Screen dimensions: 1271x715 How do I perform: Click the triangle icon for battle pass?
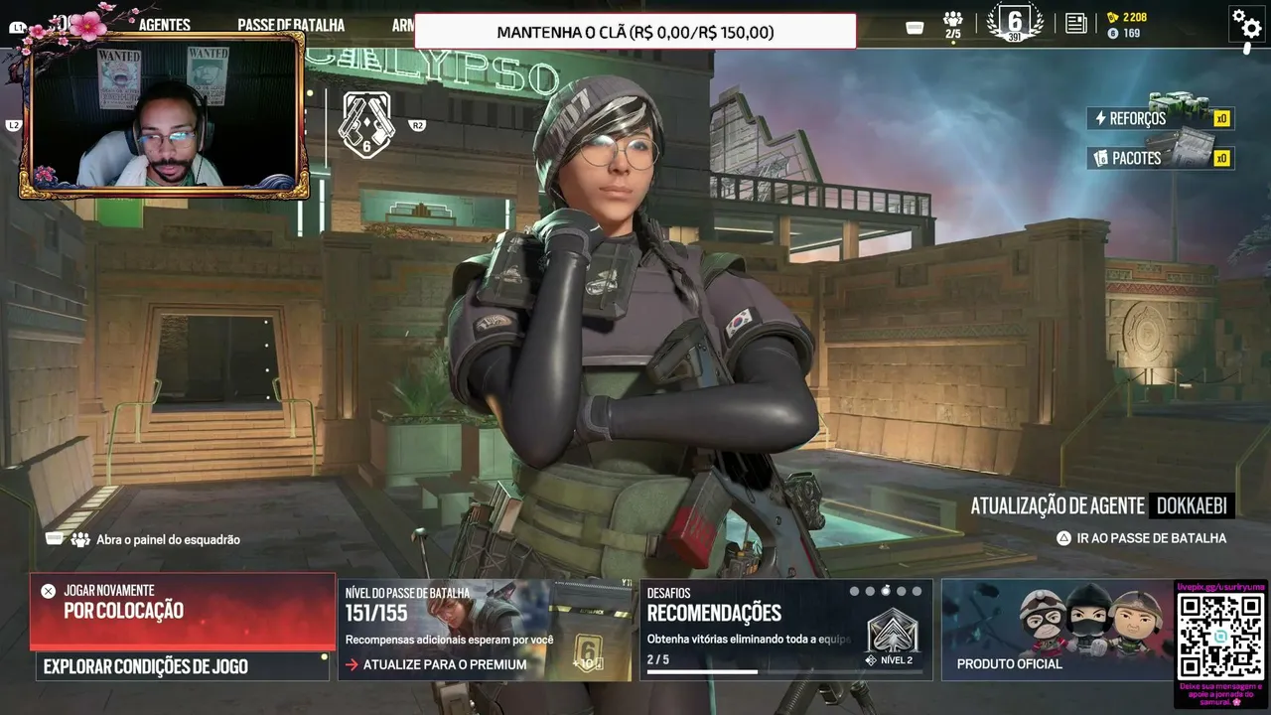click(1063, 538)
